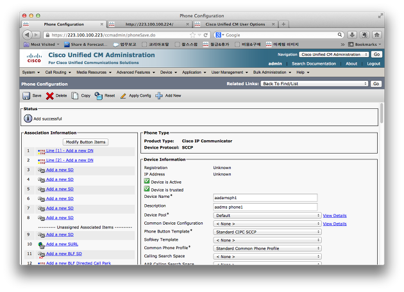Click the Apply Config pencil icon
Image resolution: width=404 pixels, height=292 pixels.
click(x=123, y=96)
